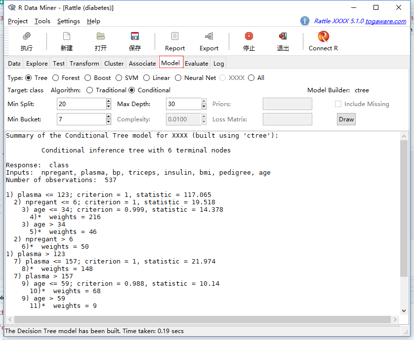The height and width of the screenshot is (340, 414).
Task: Click the Min Split value field
Action: pyautogui.click(x=82, y=104)
